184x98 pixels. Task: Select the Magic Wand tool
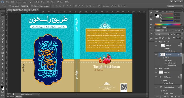tap(2, 24)
